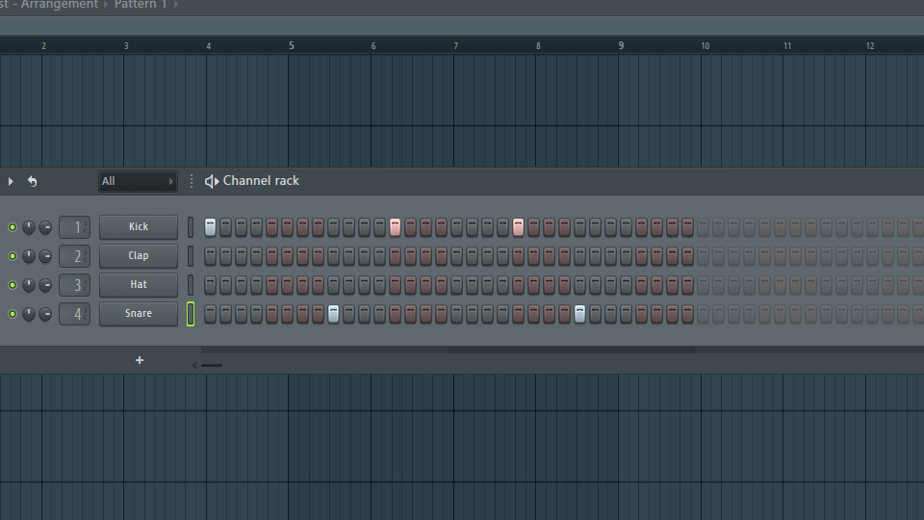Open the Snare channel button
The image size is (924, 520).
(139, 314)
